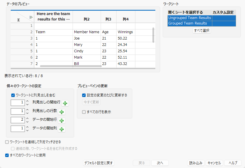Click the cell containing Mary
245x168 pixels.
pos(86,45)
